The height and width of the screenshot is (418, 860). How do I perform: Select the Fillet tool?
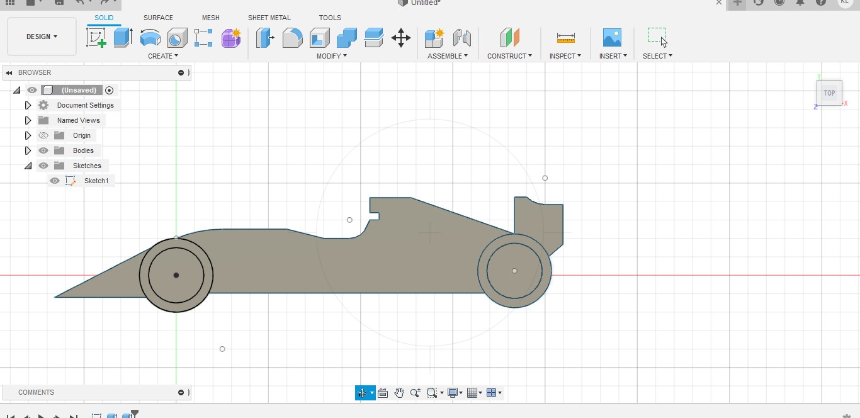(292, 38)
